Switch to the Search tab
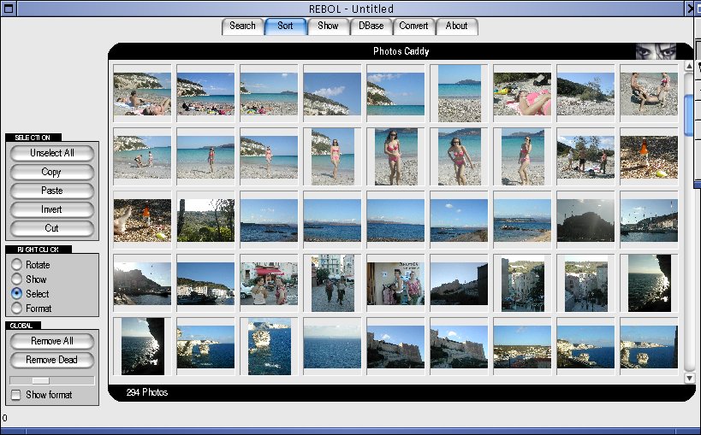Screen dimensions: 701x435 click(x=242, y=26)
